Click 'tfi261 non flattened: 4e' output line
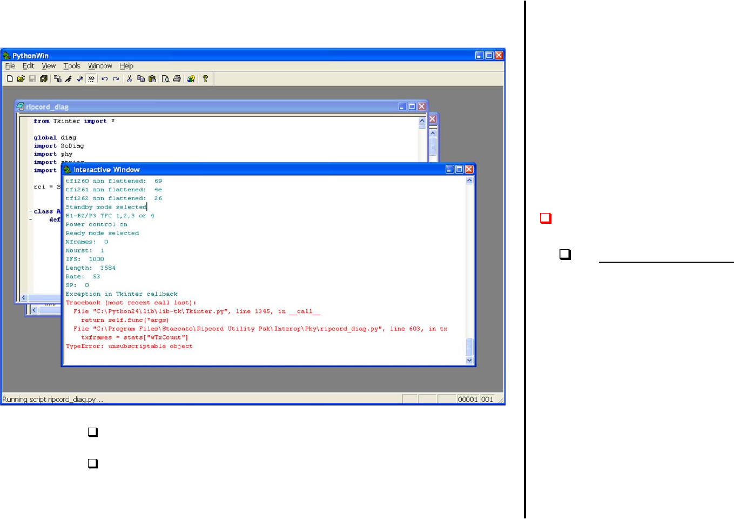Image resolution: width=734 pixels, height=519 pixels. tap(114, 190)
